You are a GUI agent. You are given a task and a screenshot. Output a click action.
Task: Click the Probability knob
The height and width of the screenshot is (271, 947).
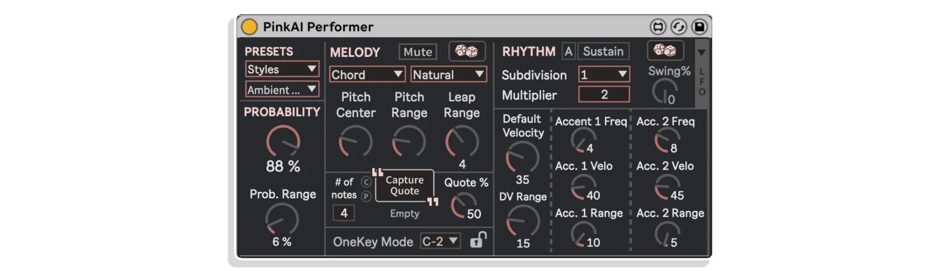(x=283, y=142)
